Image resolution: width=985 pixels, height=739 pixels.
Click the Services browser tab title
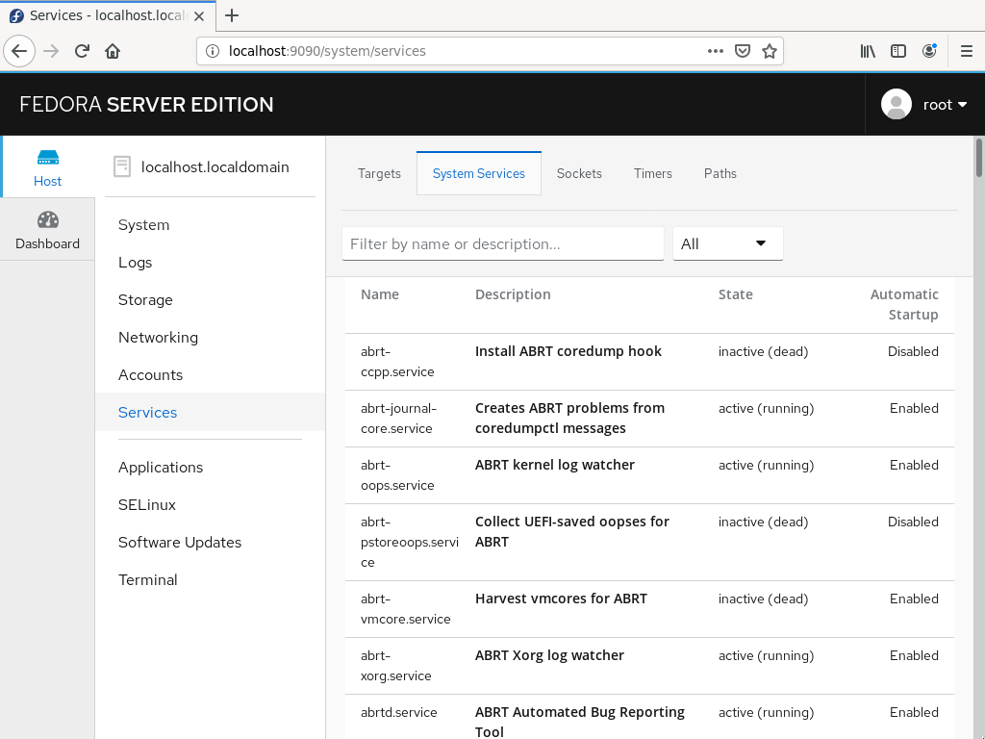tap(108, 15)
